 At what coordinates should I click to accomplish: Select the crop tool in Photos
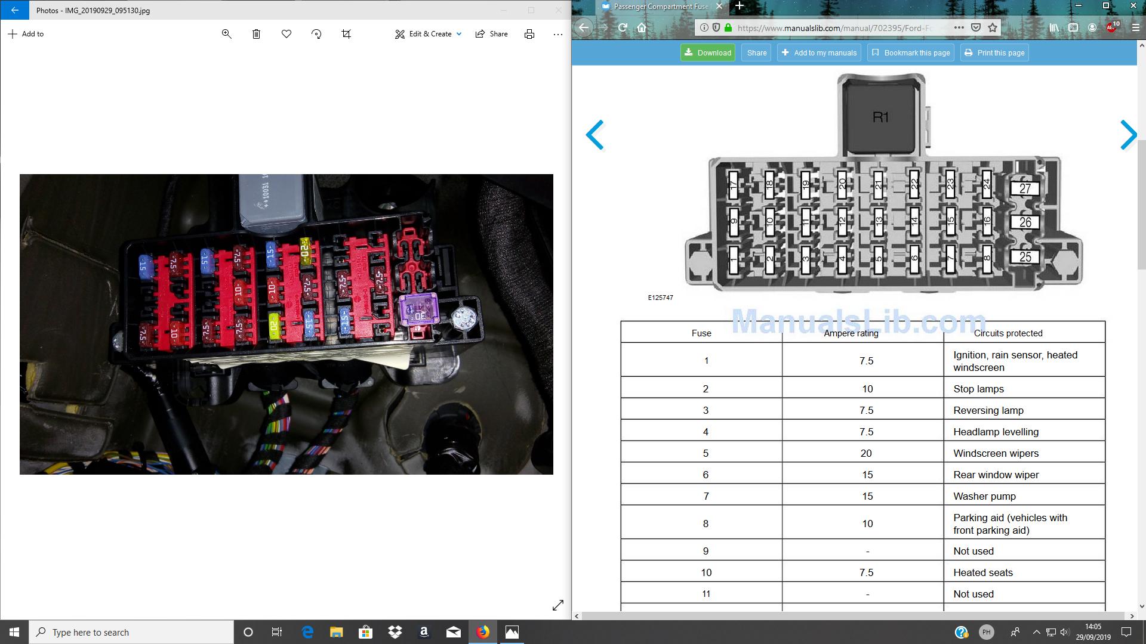tap(346, 34)
